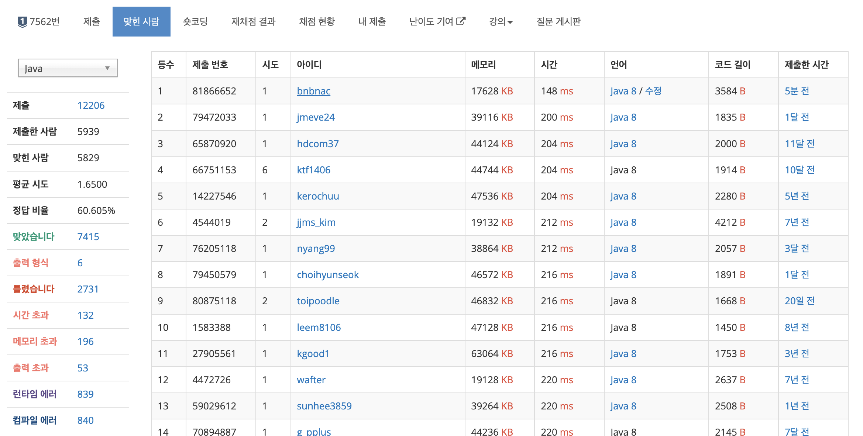Screen dimensions: 863x436
Task: View jmeve24's Java 8 source code
Action: click(623, 117)
